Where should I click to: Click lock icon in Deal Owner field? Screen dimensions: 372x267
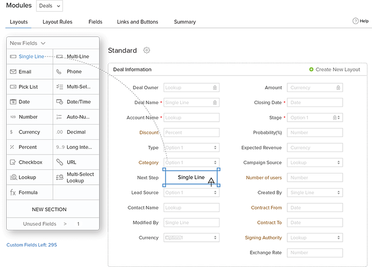[x=214, y=88]
